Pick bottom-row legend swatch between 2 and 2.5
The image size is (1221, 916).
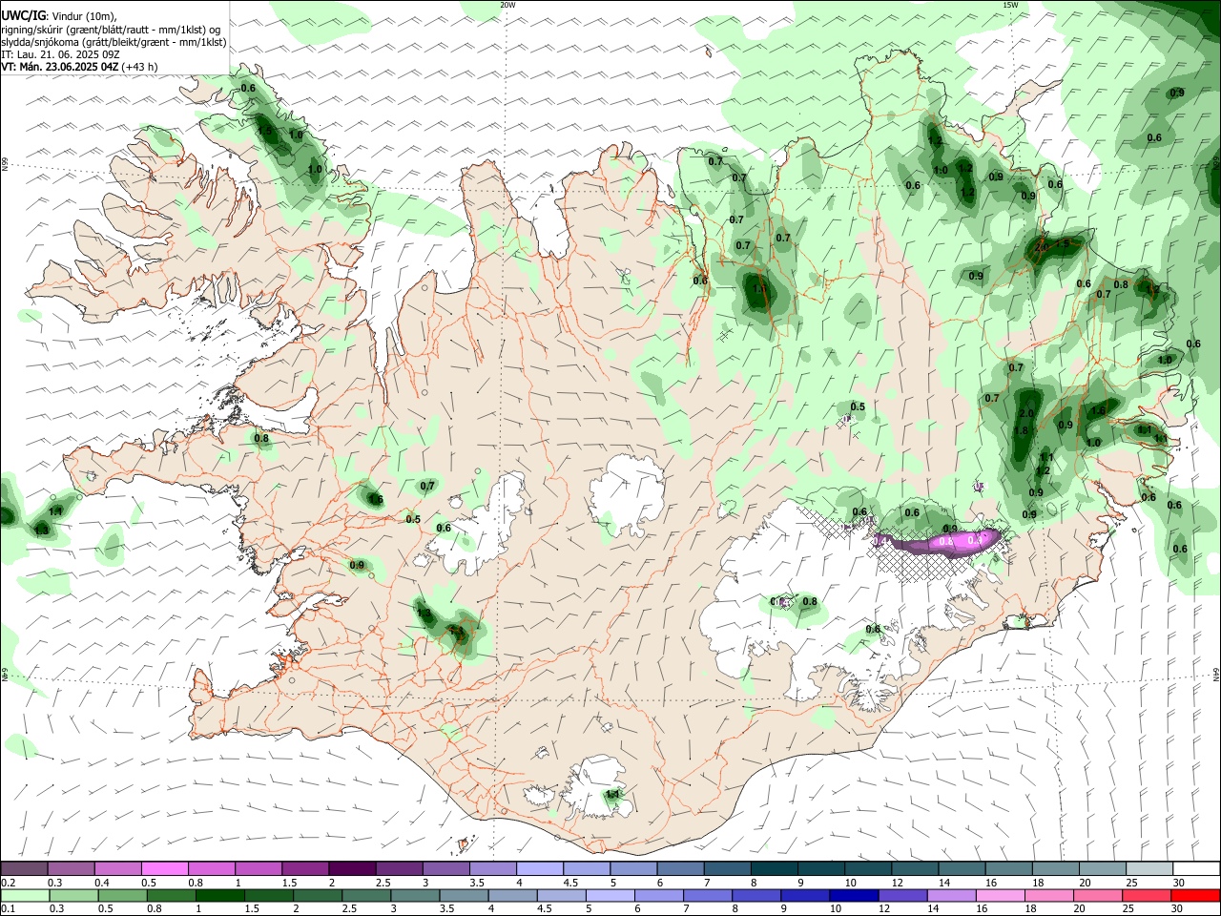(317, 896)
